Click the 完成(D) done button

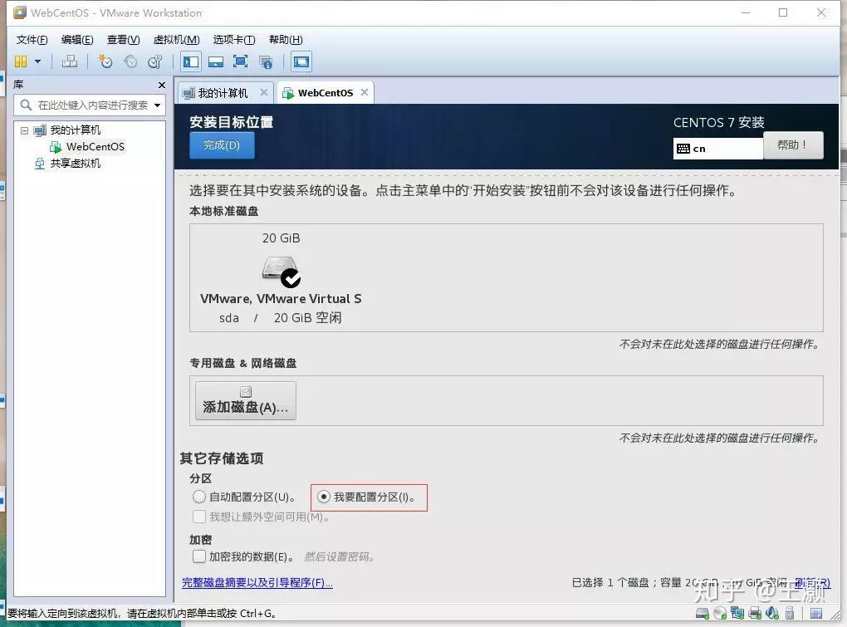222,145
